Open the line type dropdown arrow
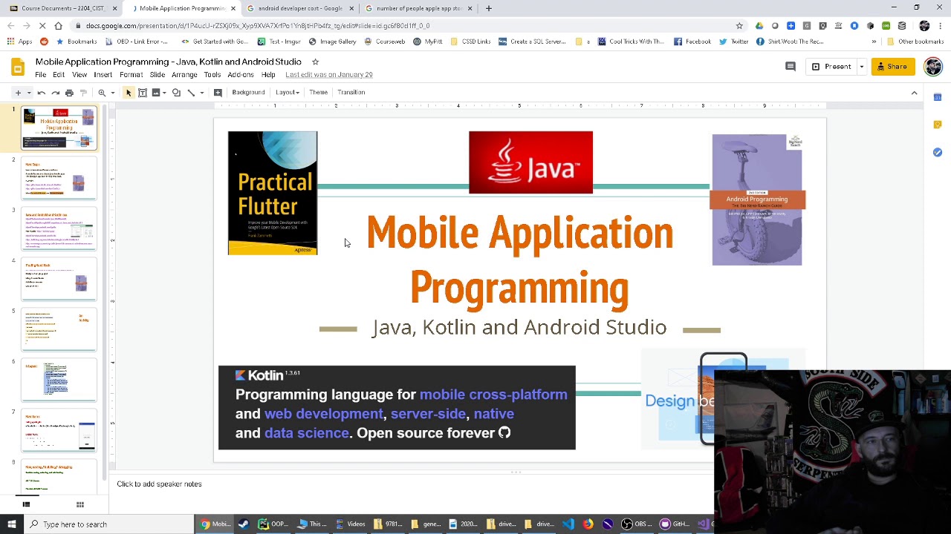The width and height of the screenshot is (951, 534). pos(201,93)
